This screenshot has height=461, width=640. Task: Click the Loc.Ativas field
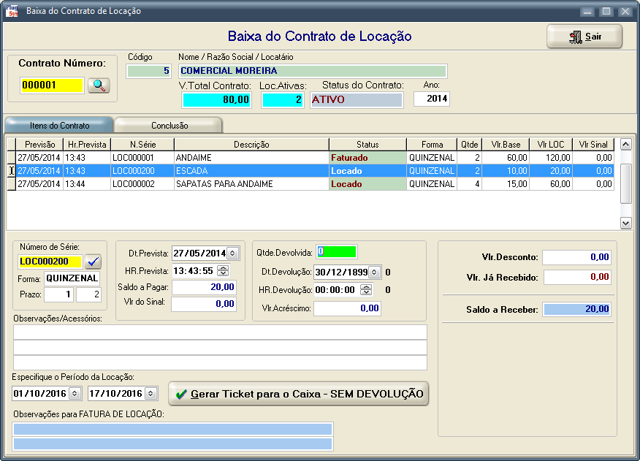(283, 99)
